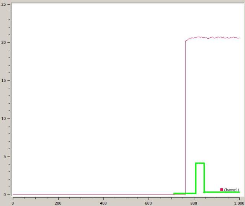Click the x-axis label '800'

pos(194,203)
